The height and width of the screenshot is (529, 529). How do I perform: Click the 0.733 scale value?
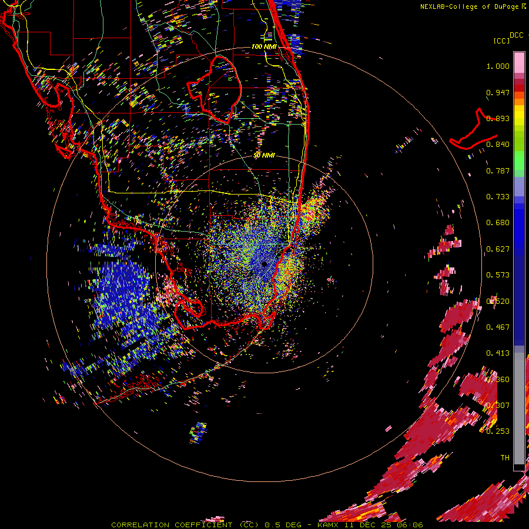(498, 197)
